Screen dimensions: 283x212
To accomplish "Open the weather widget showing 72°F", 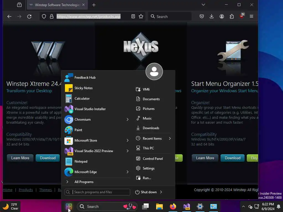I will [10, 206].
